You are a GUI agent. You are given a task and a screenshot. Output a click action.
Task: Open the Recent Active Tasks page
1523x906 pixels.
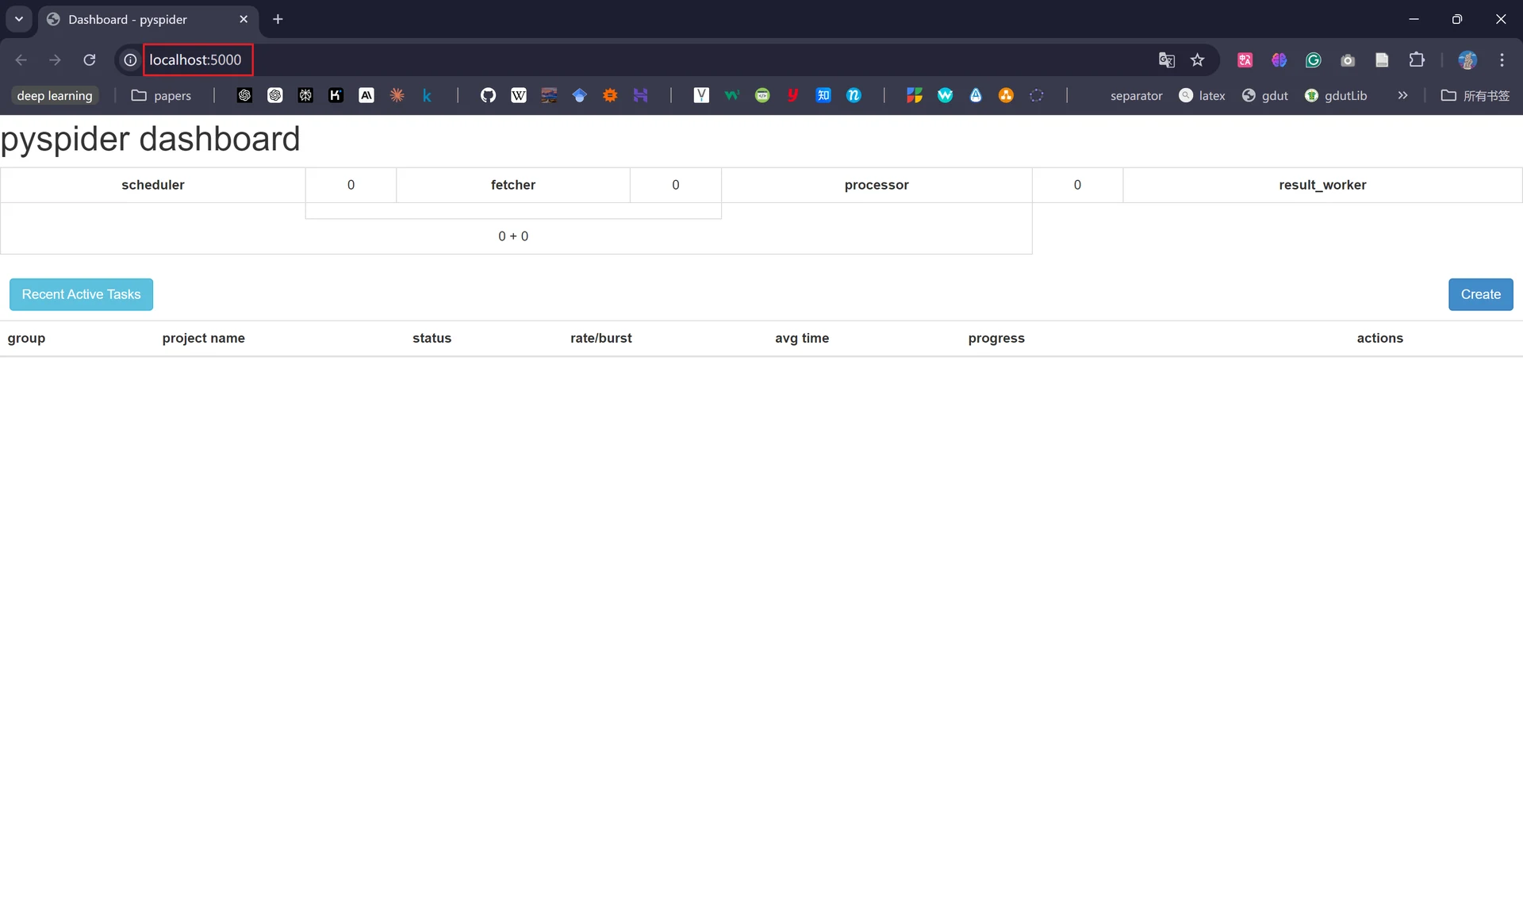click(81, 294)
